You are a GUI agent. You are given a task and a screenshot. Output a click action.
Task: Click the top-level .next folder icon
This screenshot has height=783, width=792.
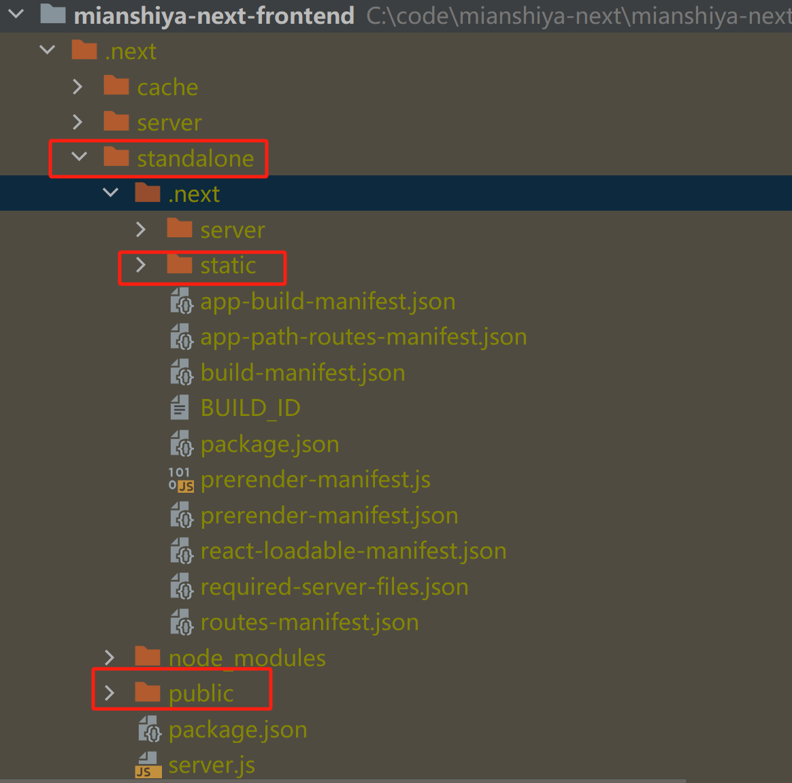pos(84,50)
